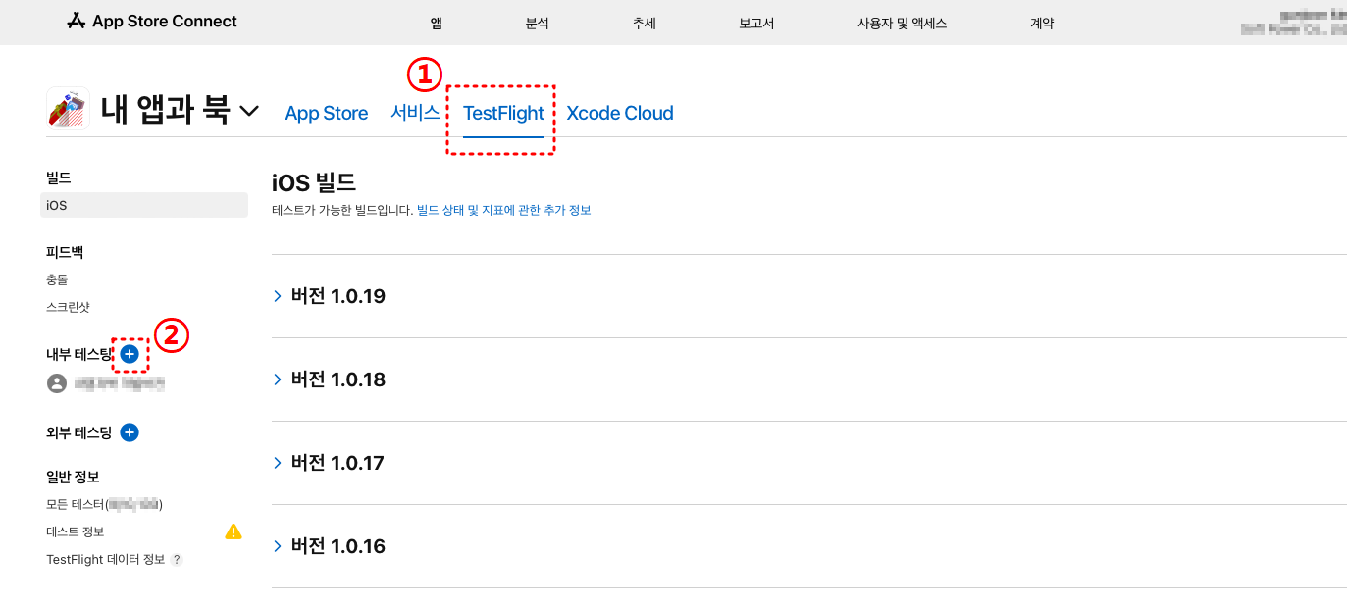Select the blurred internal tester group avatar
Image resolution: width=1347 pixels, height=607 pixels.
tap(57, 383)
